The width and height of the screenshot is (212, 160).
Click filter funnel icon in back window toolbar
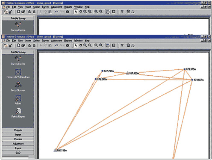pyautogui.click(x=122, y=12)
